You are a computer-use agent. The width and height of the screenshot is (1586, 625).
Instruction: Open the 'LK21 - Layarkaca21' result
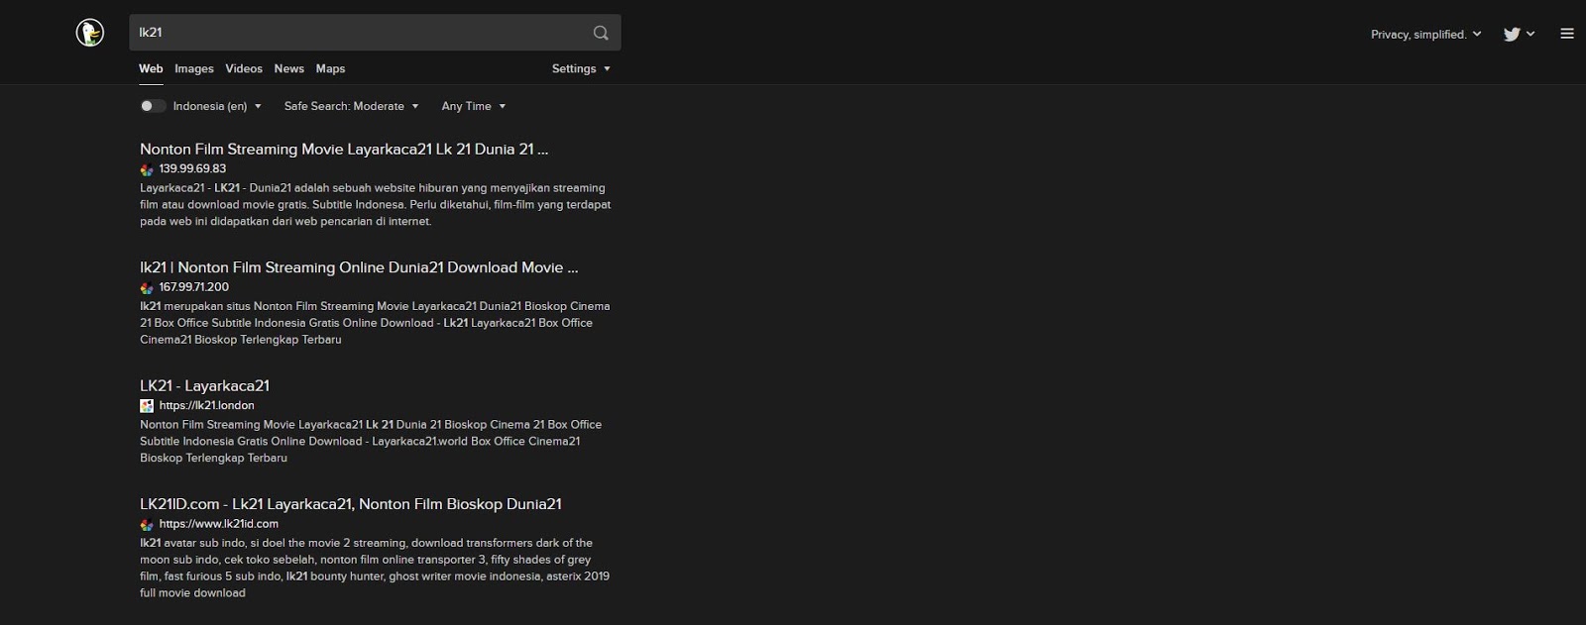pos(204,386)
